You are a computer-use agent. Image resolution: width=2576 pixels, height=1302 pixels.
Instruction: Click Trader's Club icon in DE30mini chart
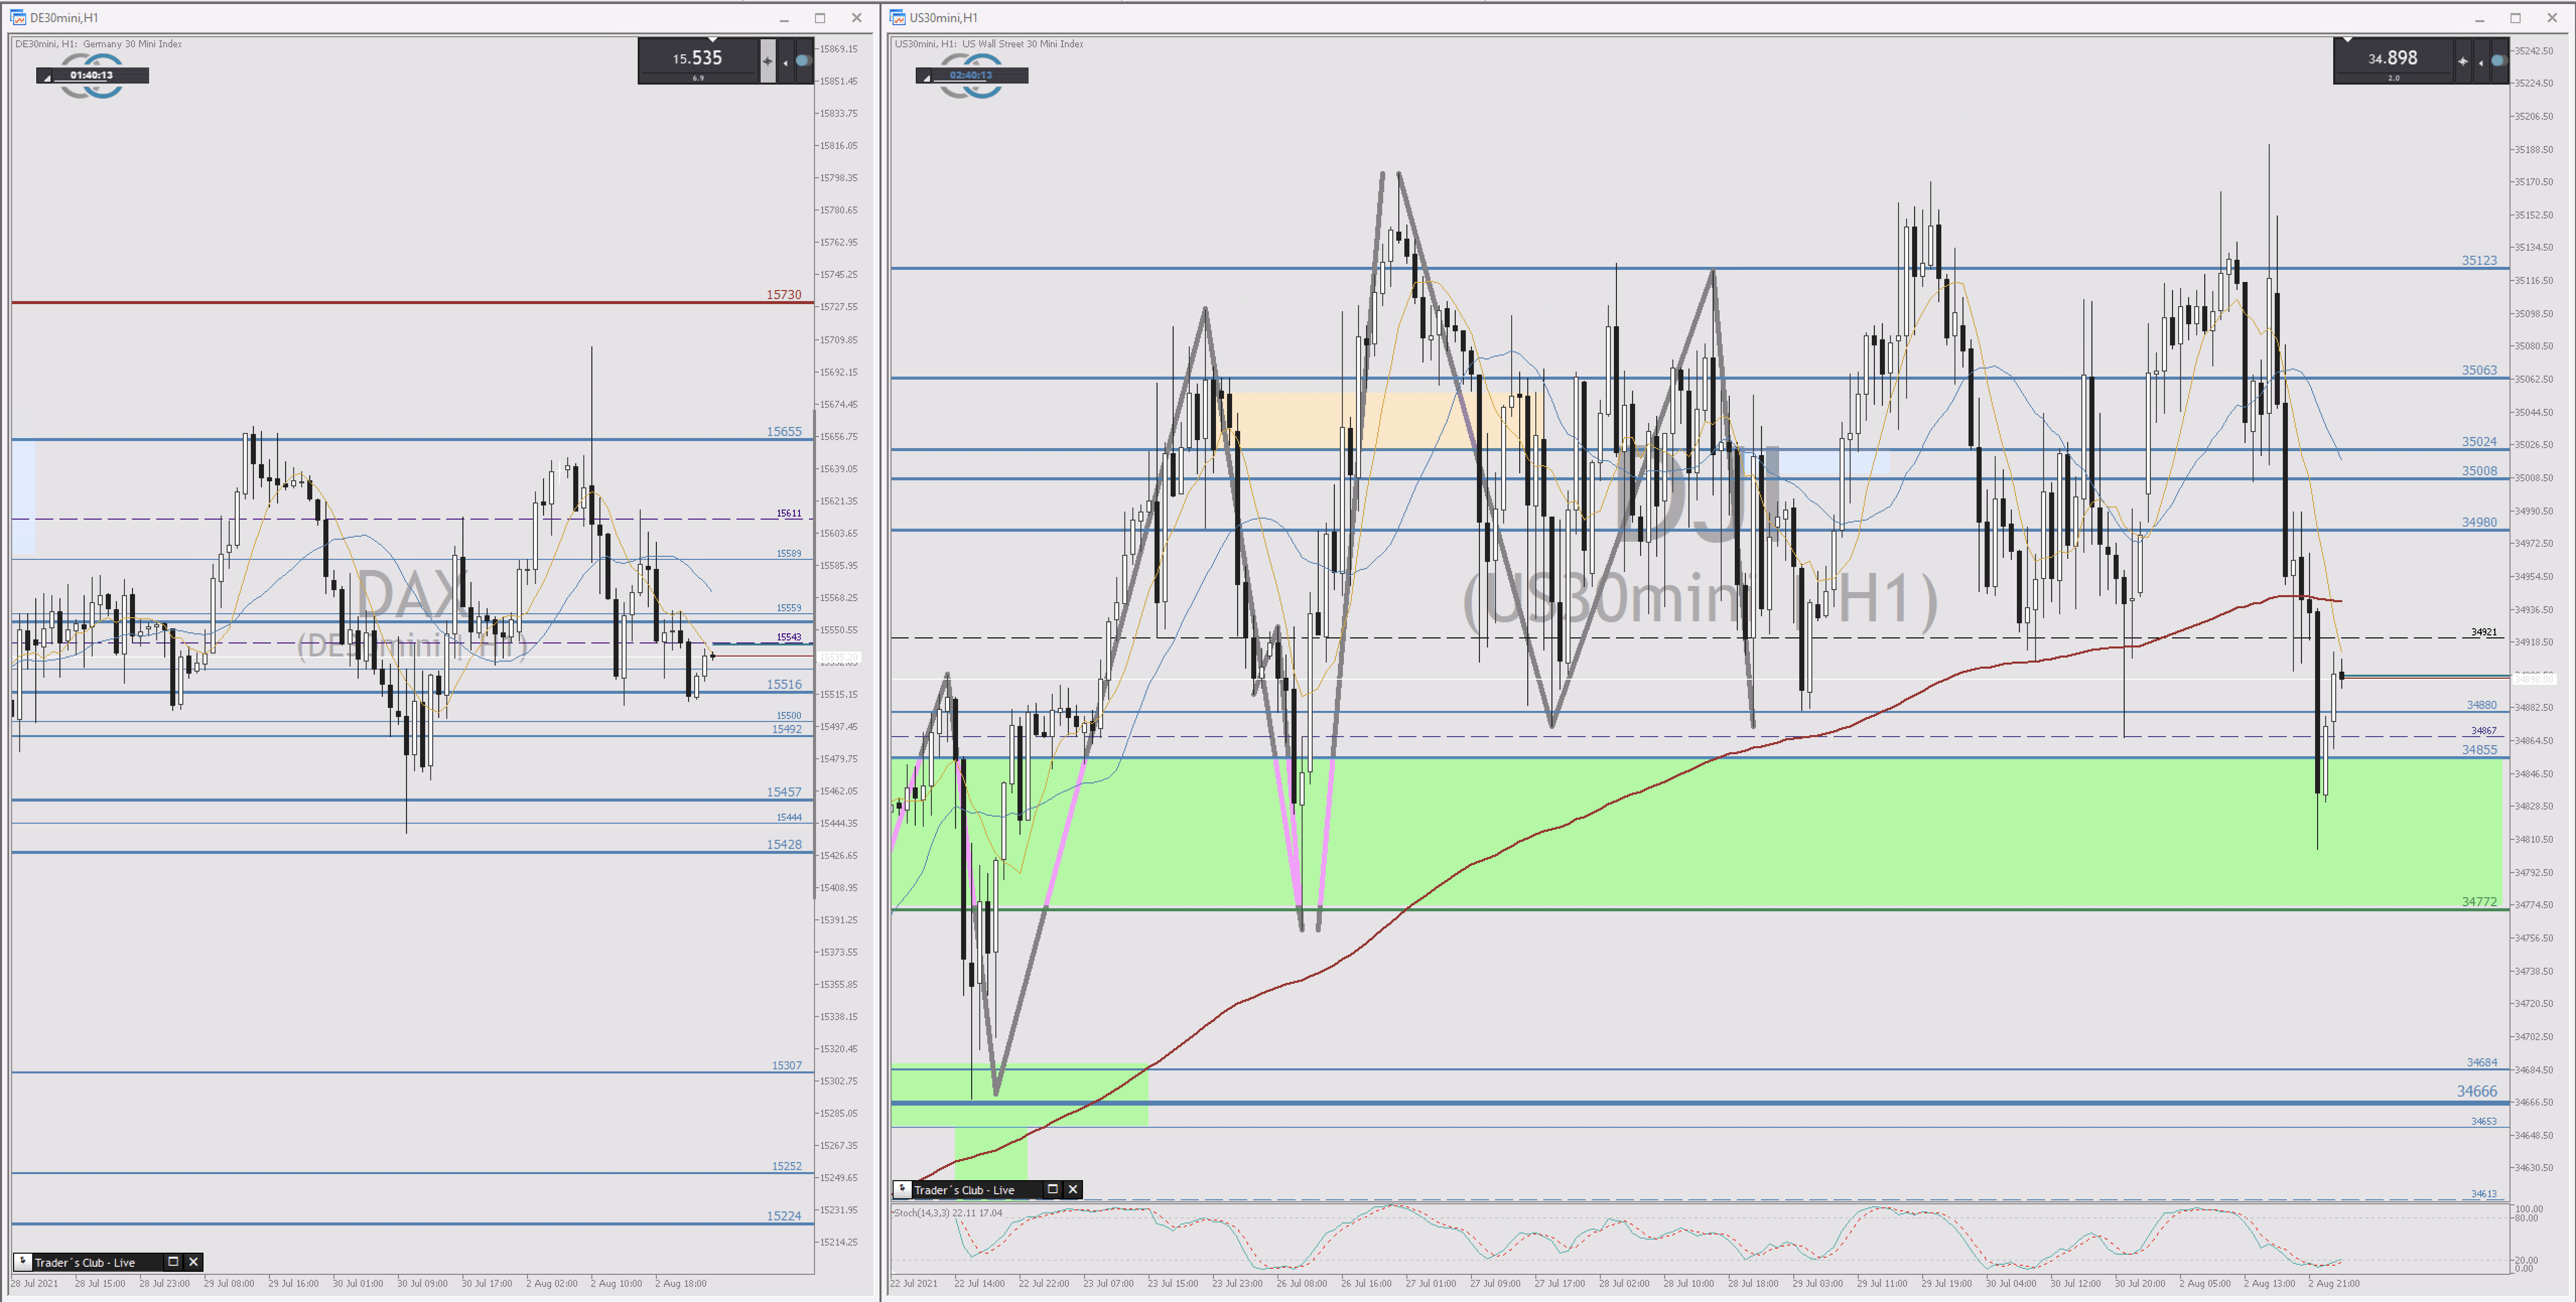click(23, 1261)
